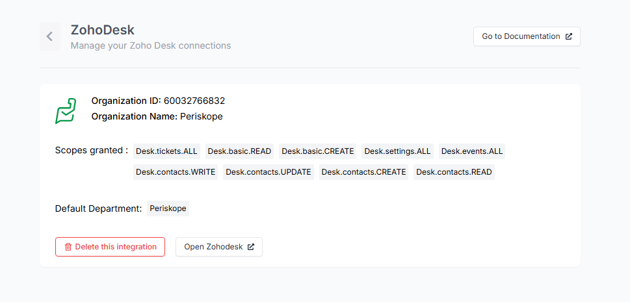The width and height of the screenshot is (630, 302).
Task: Select the Desk.contacts.CREATE scope tag
Action: [x=363, y=172]
